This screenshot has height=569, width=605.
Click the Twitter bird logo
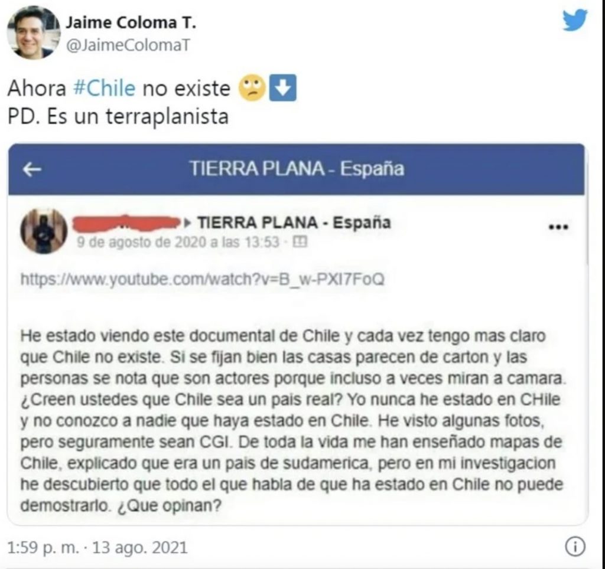575,21
